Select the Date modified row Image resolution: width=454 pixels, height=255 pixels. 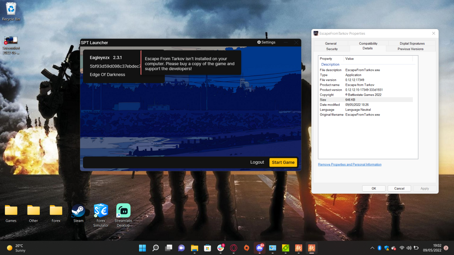click(366, 105)
